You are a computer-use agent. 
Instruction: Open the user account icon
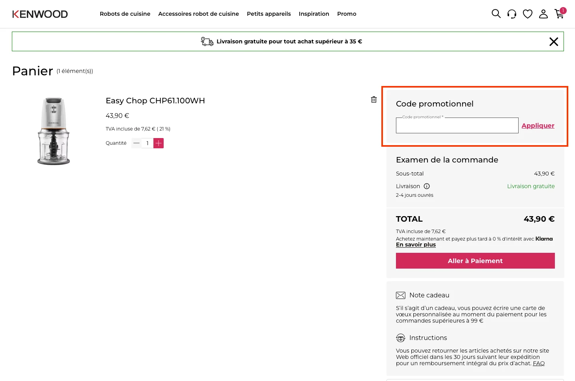pyautogui.click(x=543, y=14)
